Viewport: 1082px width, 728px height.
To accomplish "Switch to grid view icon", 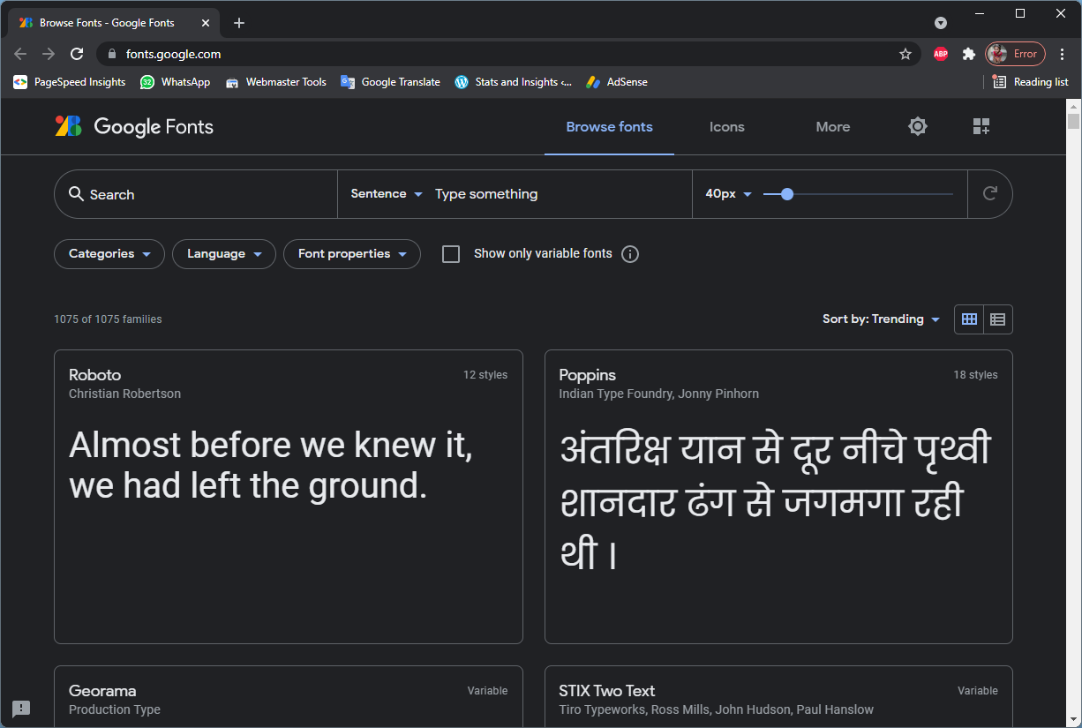I will 969,319.
